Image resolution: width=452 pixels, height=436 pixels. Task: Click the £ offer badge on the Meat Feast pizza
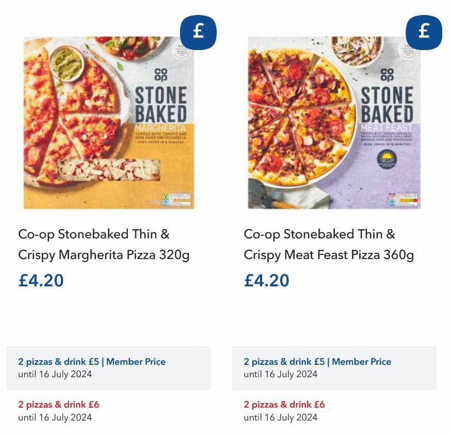tap(423, 31)
